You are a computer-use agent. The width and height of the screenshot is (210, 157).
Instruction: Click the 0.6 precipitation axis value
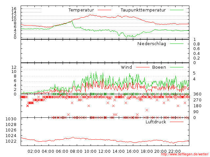(197, 49)
